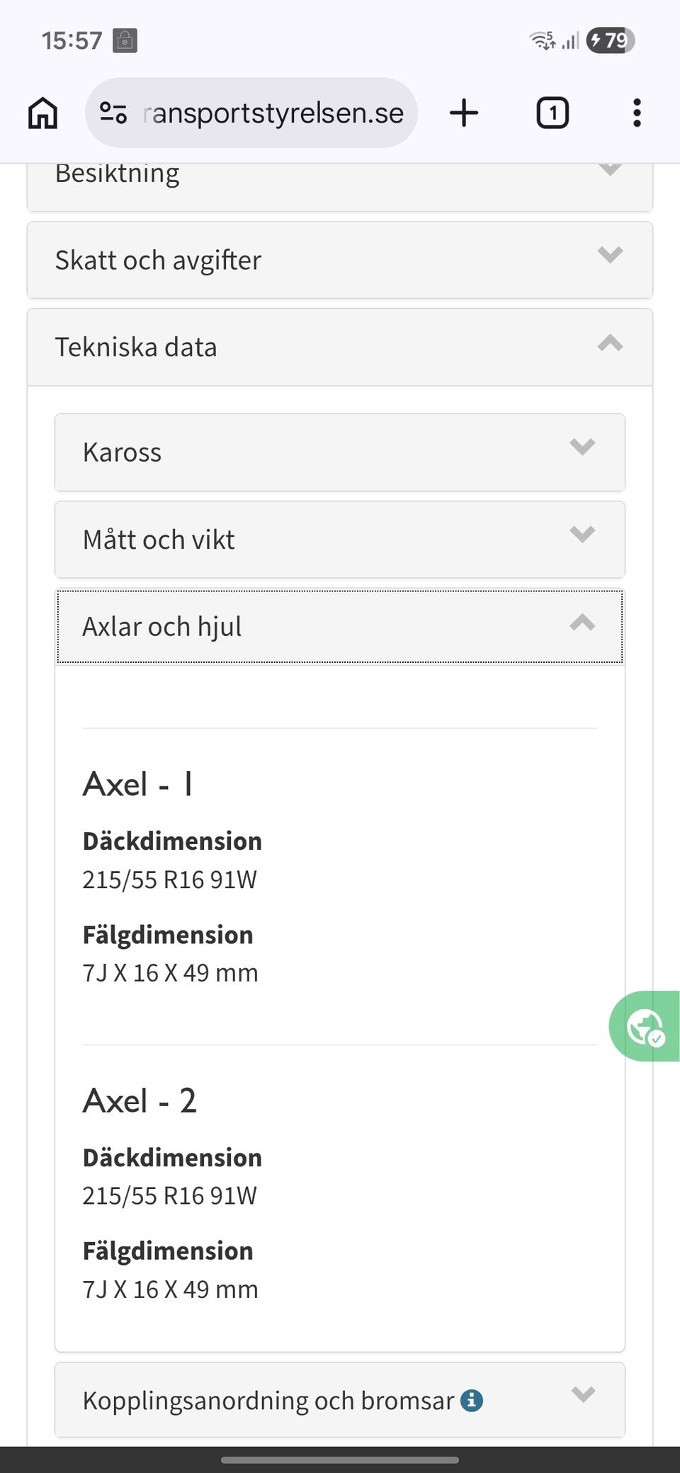Screen dimensions: 680x1473
Task: Open a new tab with plus icon
Action: (x=464, y=113)
